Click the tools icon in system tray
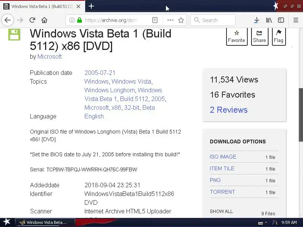This screenshot has height=227, width=303. pos(275,222)
